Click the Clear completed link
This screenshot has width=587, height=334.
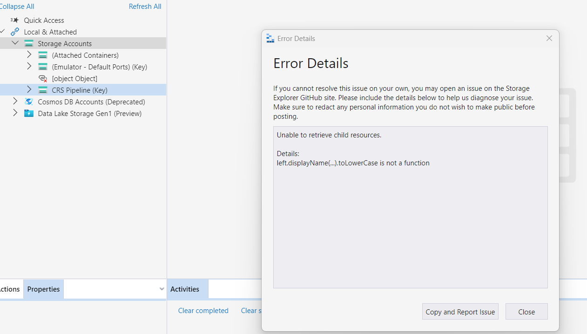coord(203,310)
